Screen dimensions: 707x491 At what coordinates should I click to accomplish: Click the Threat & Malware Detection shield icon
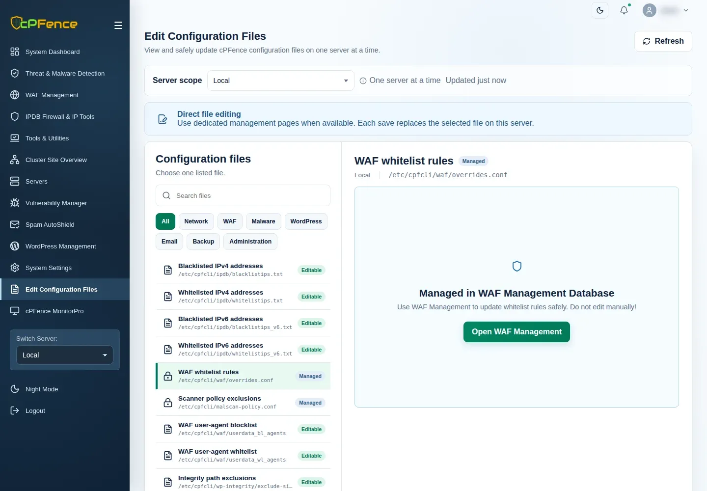point(15,73)
